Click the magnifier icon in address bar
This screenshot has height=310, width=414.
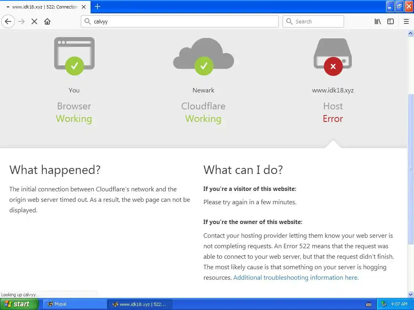[x=87, y=21]
